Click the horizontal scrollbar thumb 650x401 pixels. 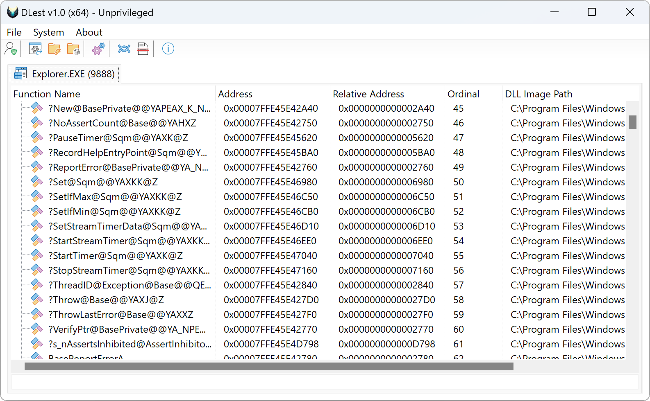point(269,366)
